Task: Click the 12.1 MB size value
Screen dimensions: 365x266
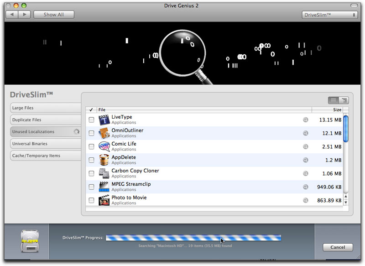Action: [332, 133]
